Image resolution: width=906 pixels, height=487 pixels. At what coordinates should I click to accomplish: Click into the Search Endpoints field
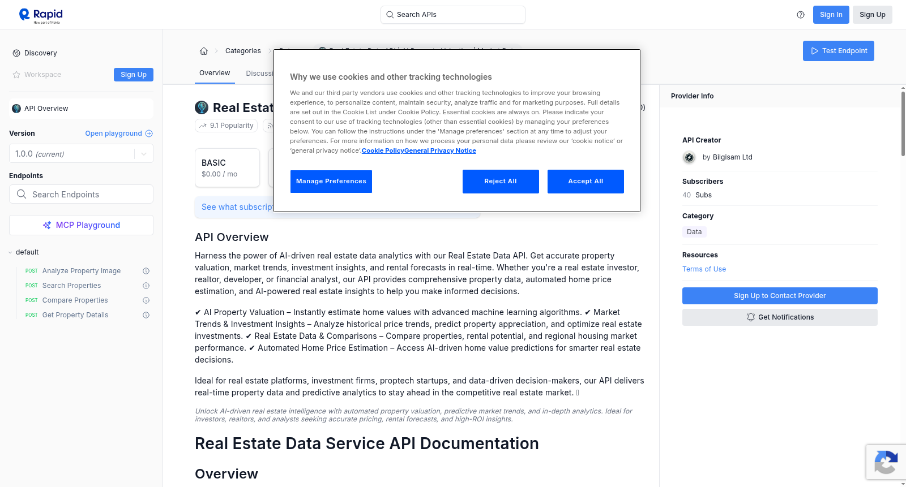tap(81, 194)
